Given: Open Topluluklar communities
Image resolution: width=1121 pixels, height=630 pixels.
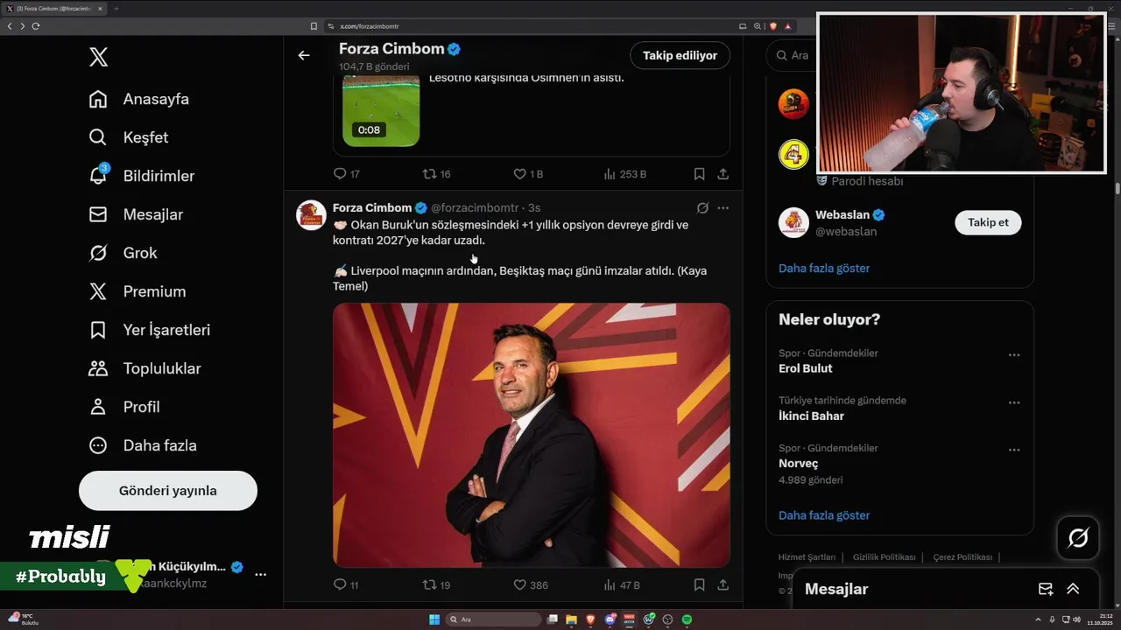Looking at the screenshot, I should pos(145,368).
